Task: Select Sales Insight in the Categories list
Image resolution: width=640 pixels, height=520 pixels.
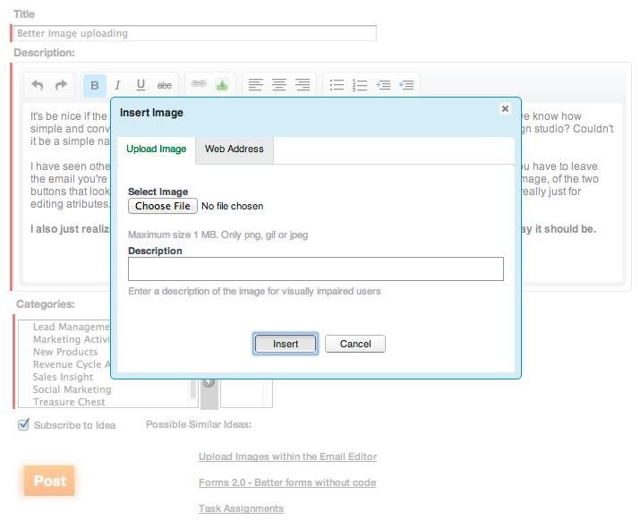Action: click(x=63, y=377)
